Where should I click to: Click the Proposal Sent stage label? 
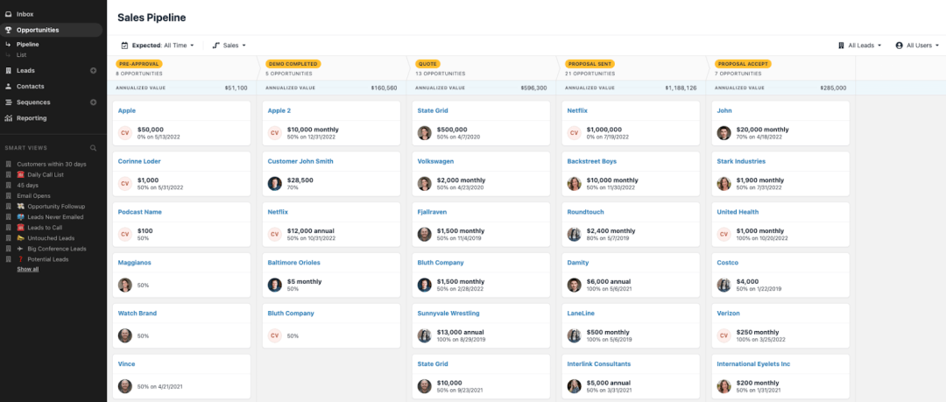click(x=590, y=64)
